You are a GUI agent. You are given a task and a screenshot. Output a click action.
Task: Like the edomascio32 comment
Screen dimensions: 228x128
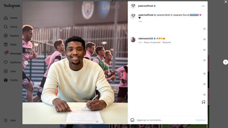(204, 39)
